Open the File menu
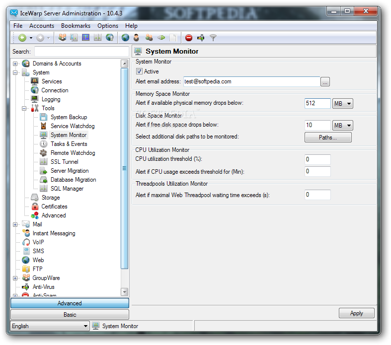This screenshot has height=345, width=391. point(18,26)
